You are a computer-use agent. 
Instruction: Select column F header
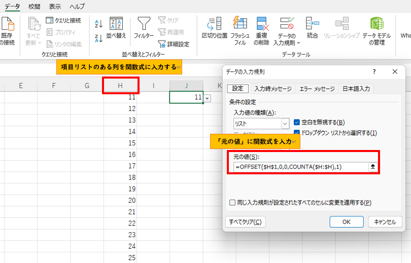54,86
